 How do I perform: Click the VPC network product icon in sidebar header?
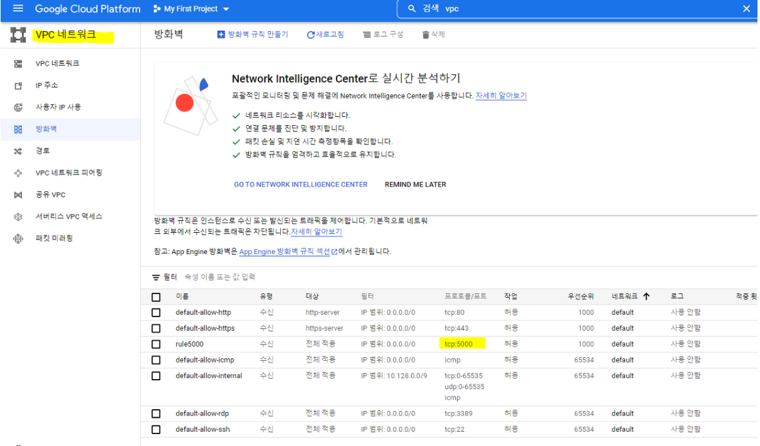pyautogui.click(x=18, y=35)
